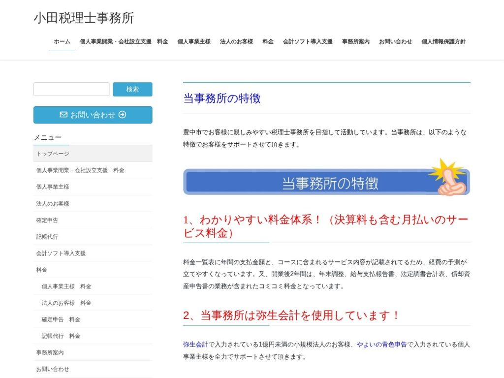
Task: Open 事務所案内 in the top navigation
Action: pos(355,41)
